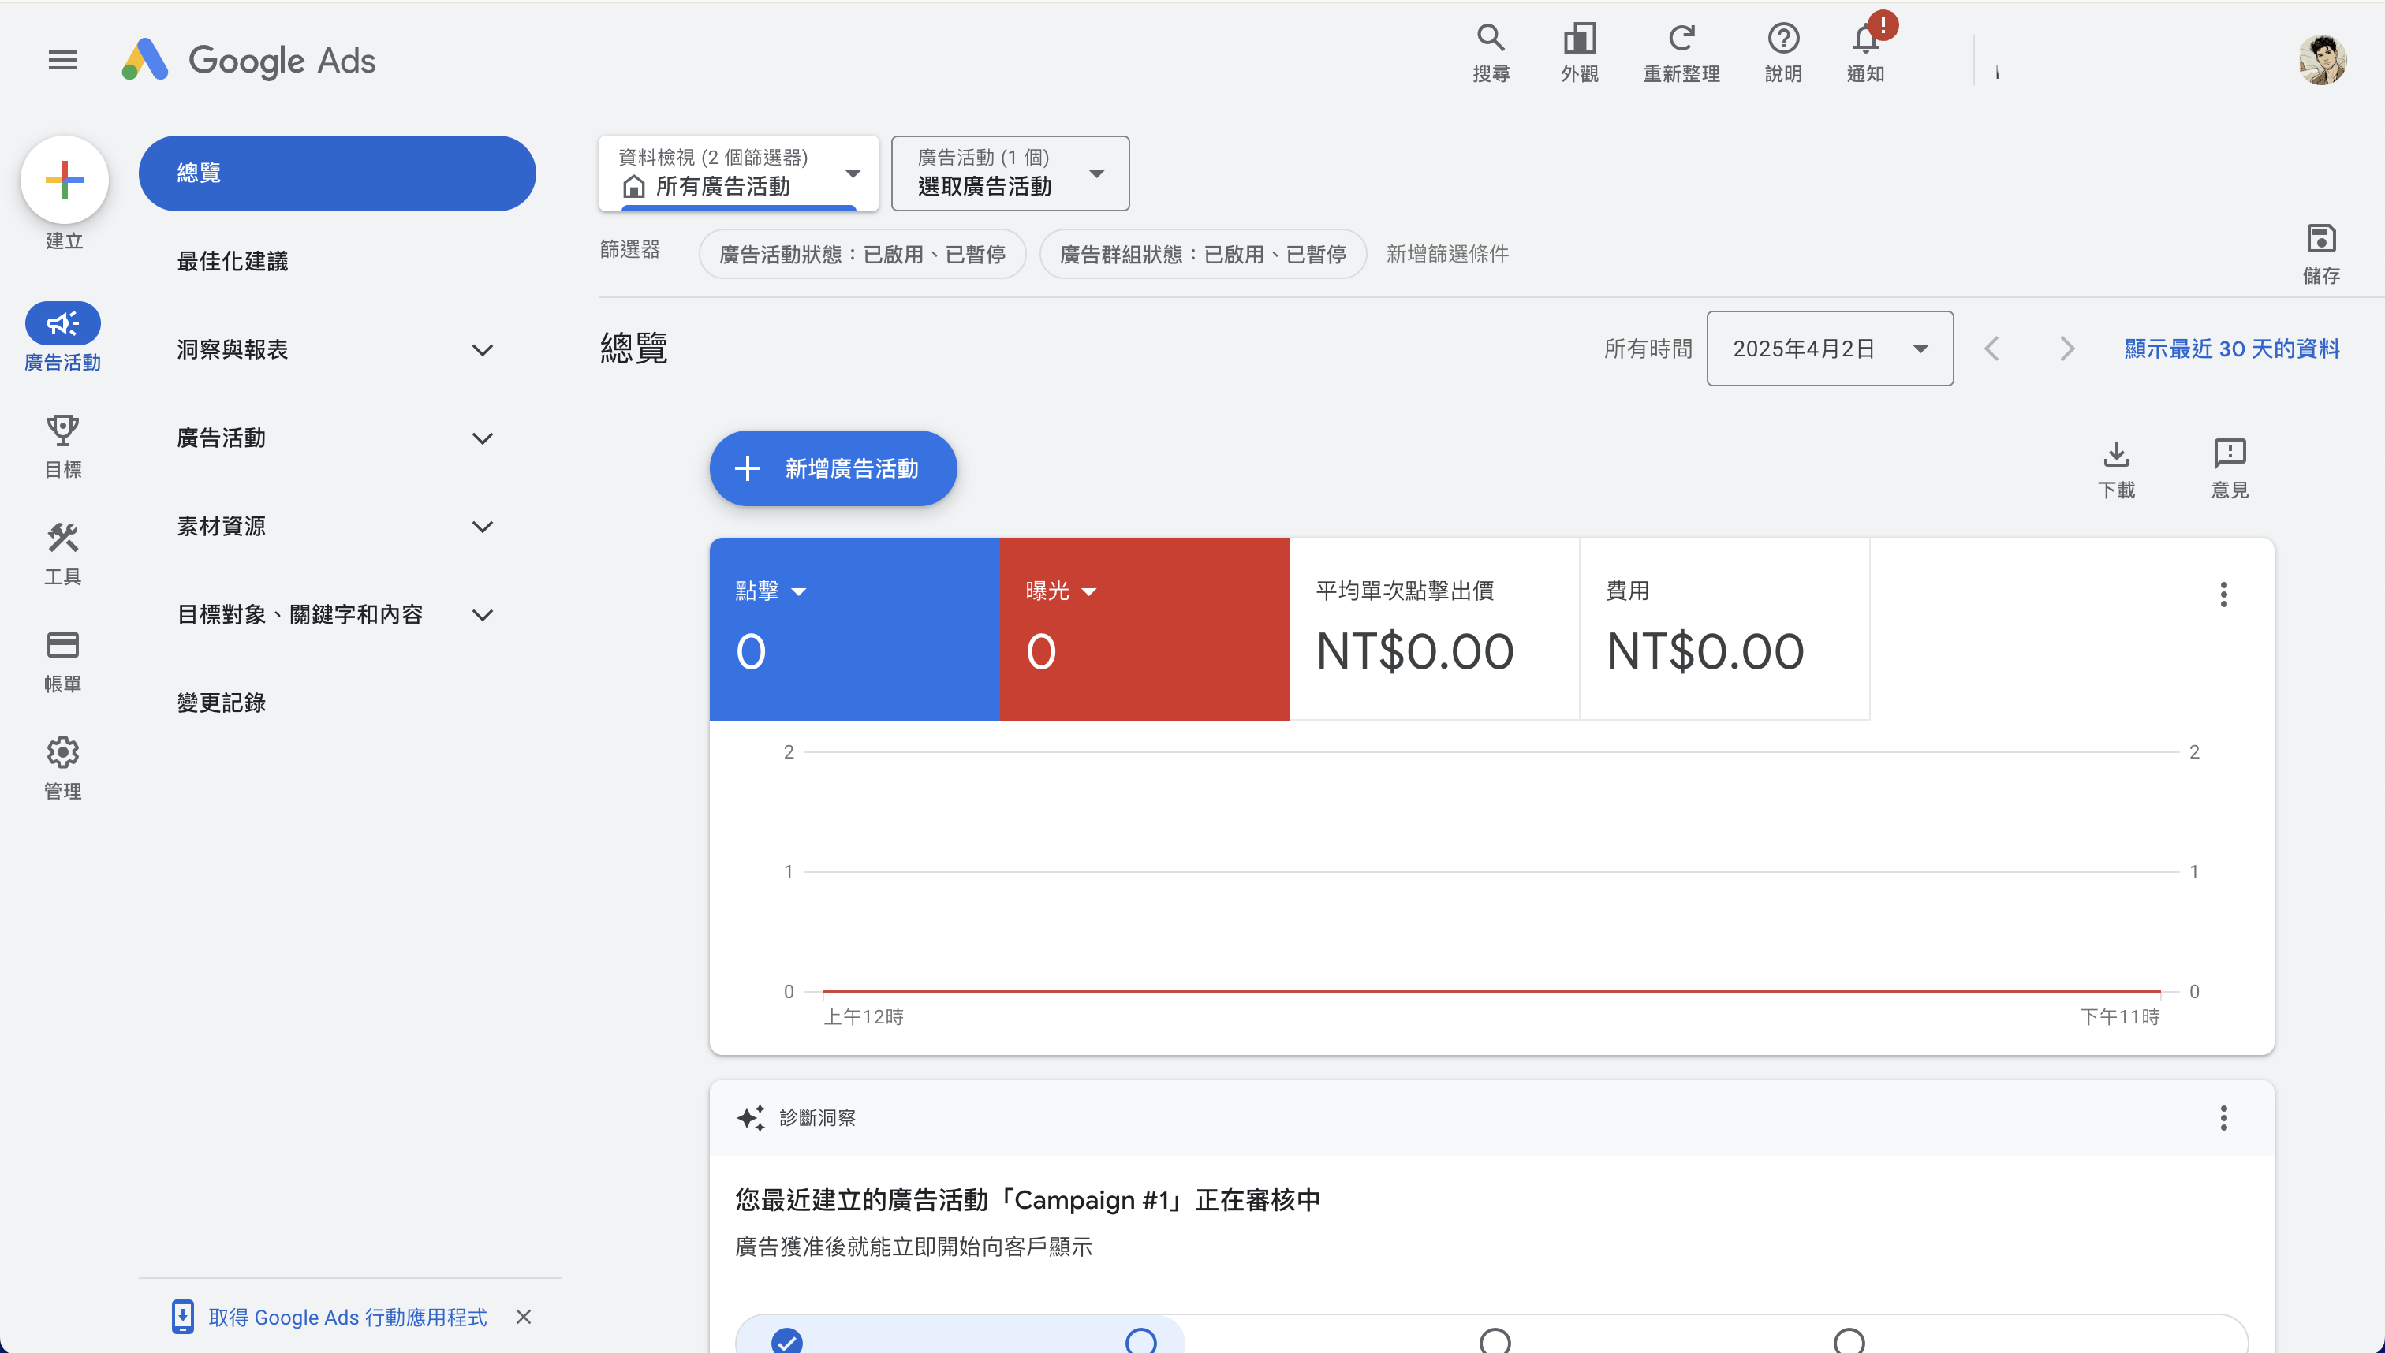Select the fourth review step circle
This screenshot has width=2385, height=1353.
(1849, 1342)
